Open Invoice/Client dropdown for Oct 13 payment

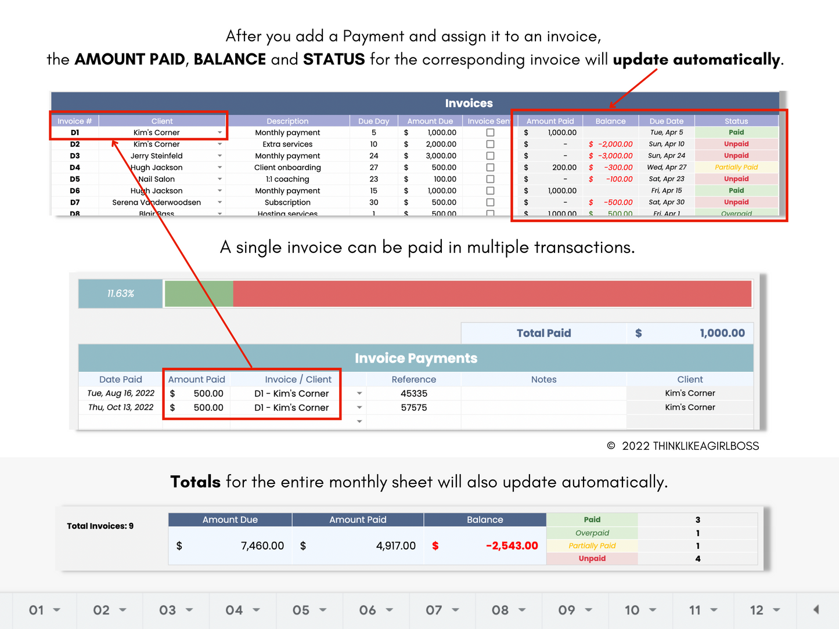[360, 407]
